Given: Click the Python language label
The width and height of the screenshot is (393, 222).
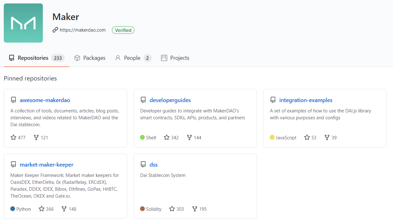Looking at the screenshot, I should (24, 209).
